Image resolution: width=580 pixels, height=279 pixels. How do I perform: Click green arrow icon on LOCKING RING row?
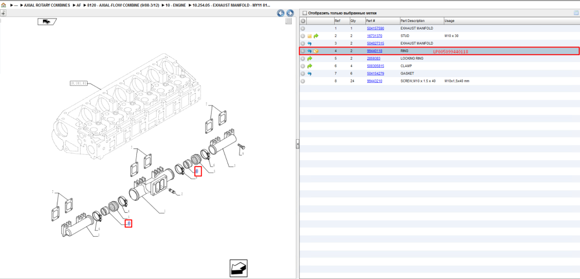click(x=310, y=59)
